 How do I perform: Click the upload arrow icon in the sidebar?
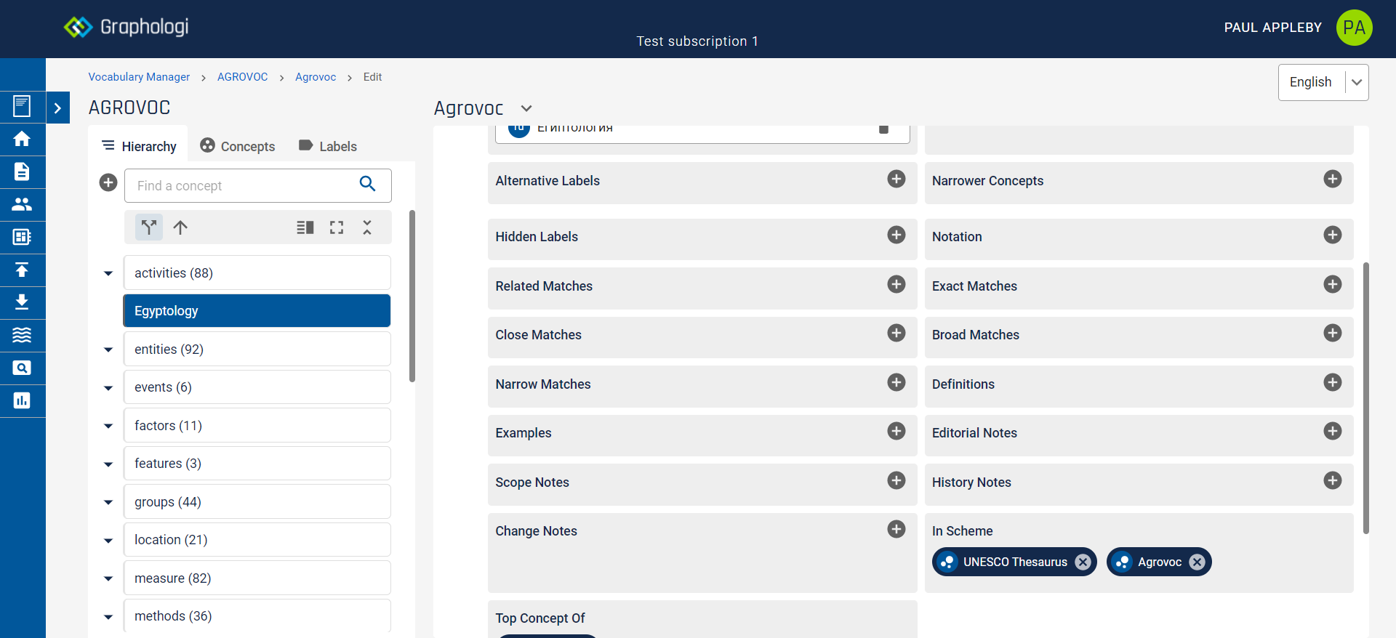[x=22, y=270]
